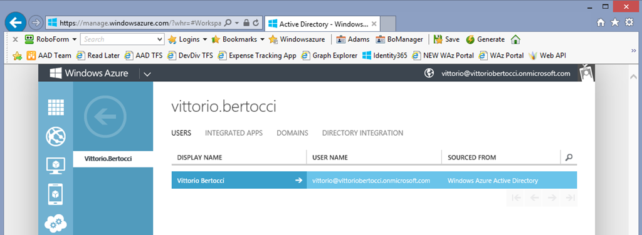Image resolution: width=642 pixels, height=235 pixels.
Task: Open the DevDiv TFS favorite
Action: [191, 56]
